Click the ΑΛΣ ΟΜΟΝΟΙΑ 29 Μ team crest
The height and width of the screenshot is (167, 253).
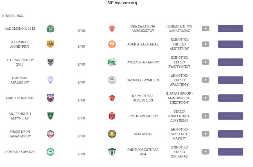[x=50, y=29]
